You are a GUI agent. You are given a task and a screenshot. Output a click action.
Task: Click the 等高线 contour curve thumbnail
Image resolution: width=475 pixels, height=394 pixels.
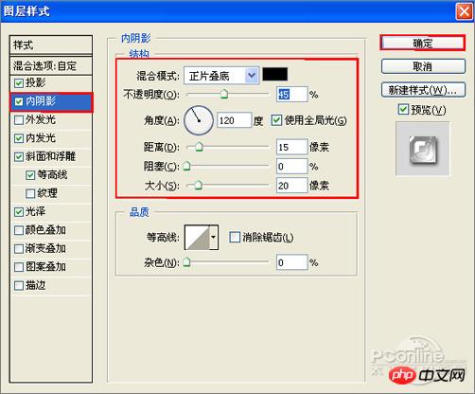click(x=198, y=237)
